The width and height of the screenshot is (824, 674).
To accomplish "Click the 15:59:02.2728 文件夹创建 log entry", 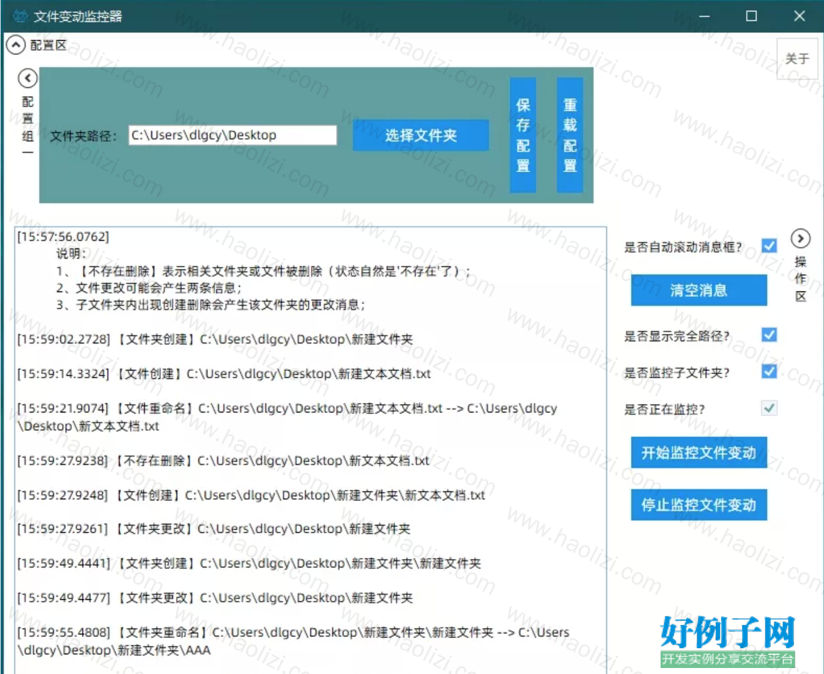I will point(215,339).
